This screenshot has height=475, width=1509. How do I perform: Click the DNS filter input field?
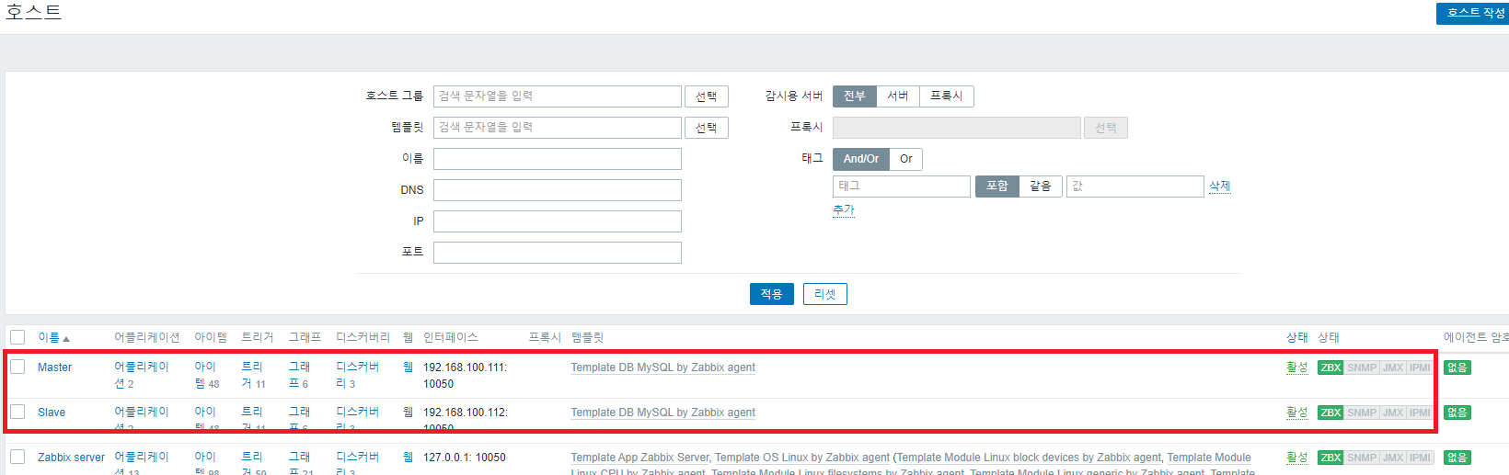[x=558, y=190]
